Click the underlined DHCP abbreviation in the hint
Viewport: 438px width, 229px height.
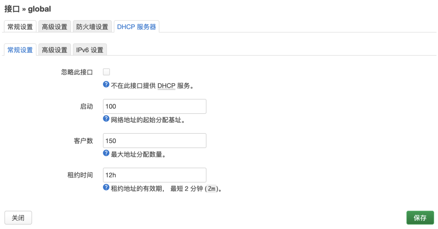pos(166,85)
